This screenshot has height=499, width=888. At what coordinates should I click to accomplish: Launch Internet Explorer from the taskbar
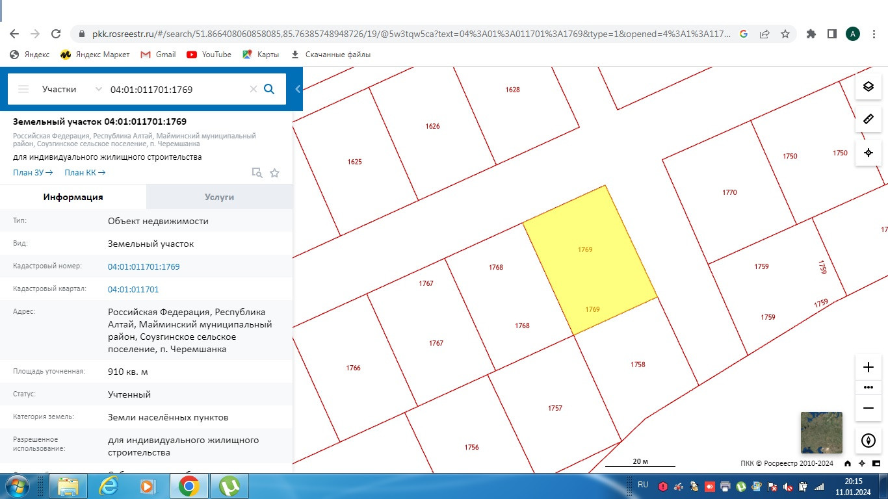click(x=108, y=486)
